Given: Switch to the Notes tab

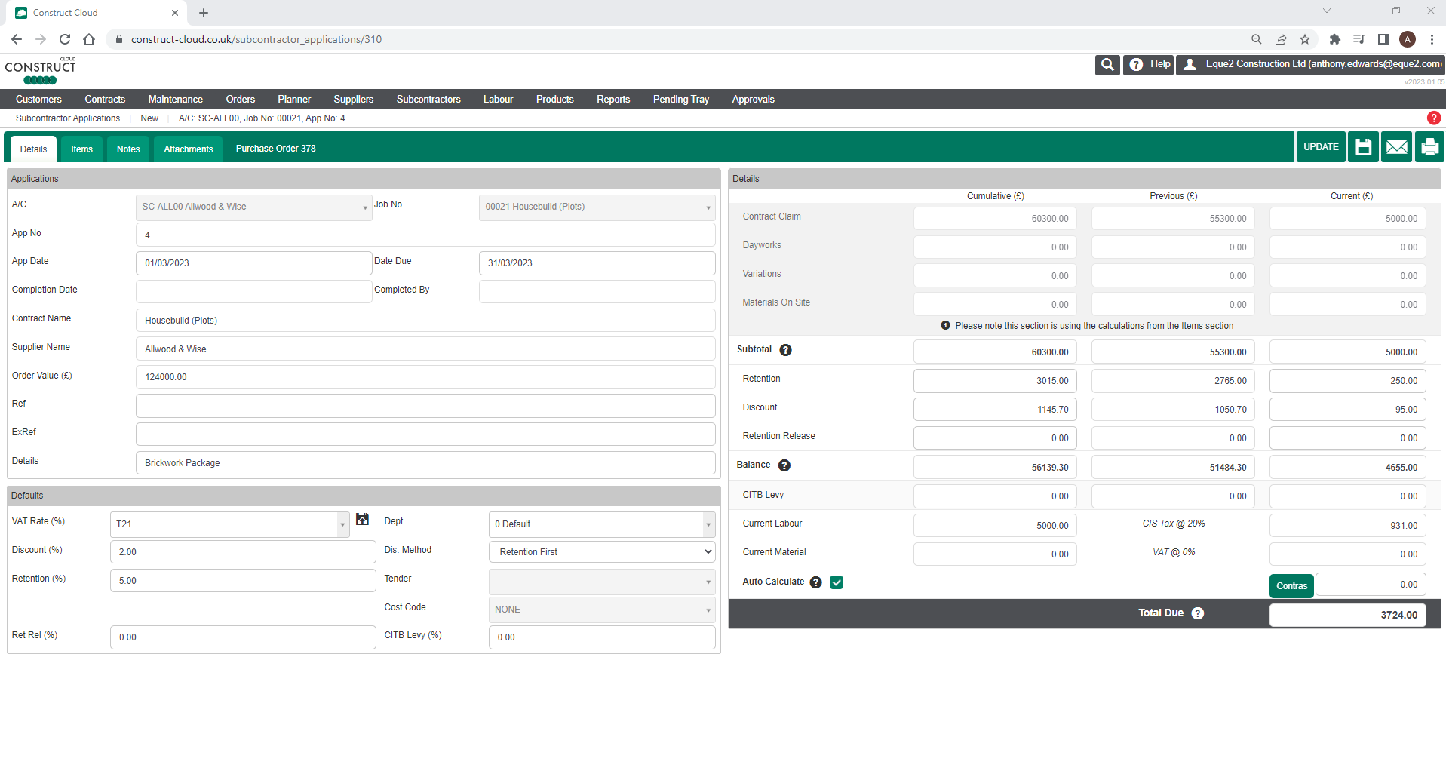Looking at the screenshot, I should [x=128, y=149].
